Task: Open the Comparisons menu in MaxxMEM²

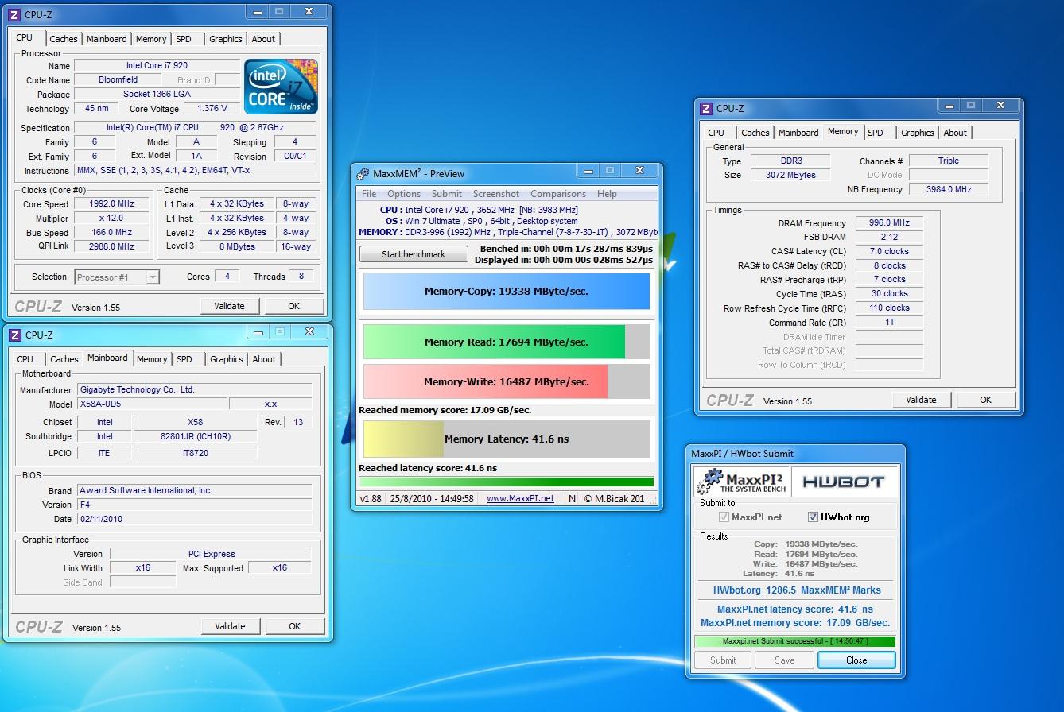Action: [x=557, y=194]
